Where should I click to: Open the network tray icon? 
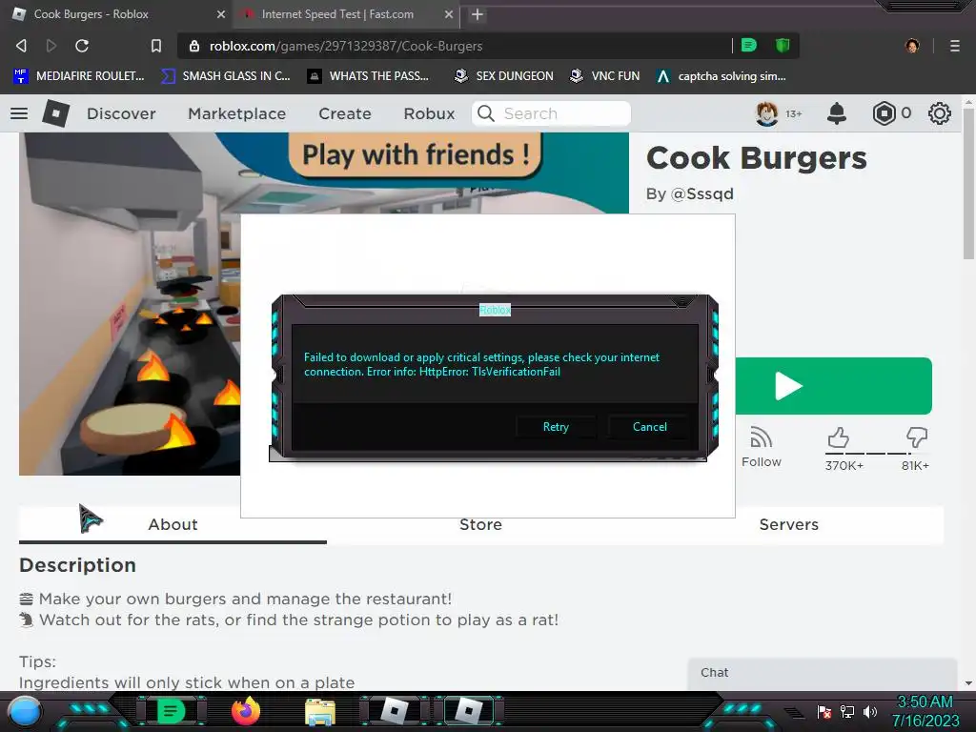(x=846, y=711)
